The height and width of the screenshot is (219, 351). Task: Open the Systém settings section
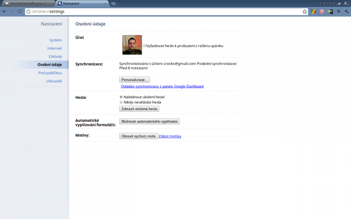click(x=56, y=40)
